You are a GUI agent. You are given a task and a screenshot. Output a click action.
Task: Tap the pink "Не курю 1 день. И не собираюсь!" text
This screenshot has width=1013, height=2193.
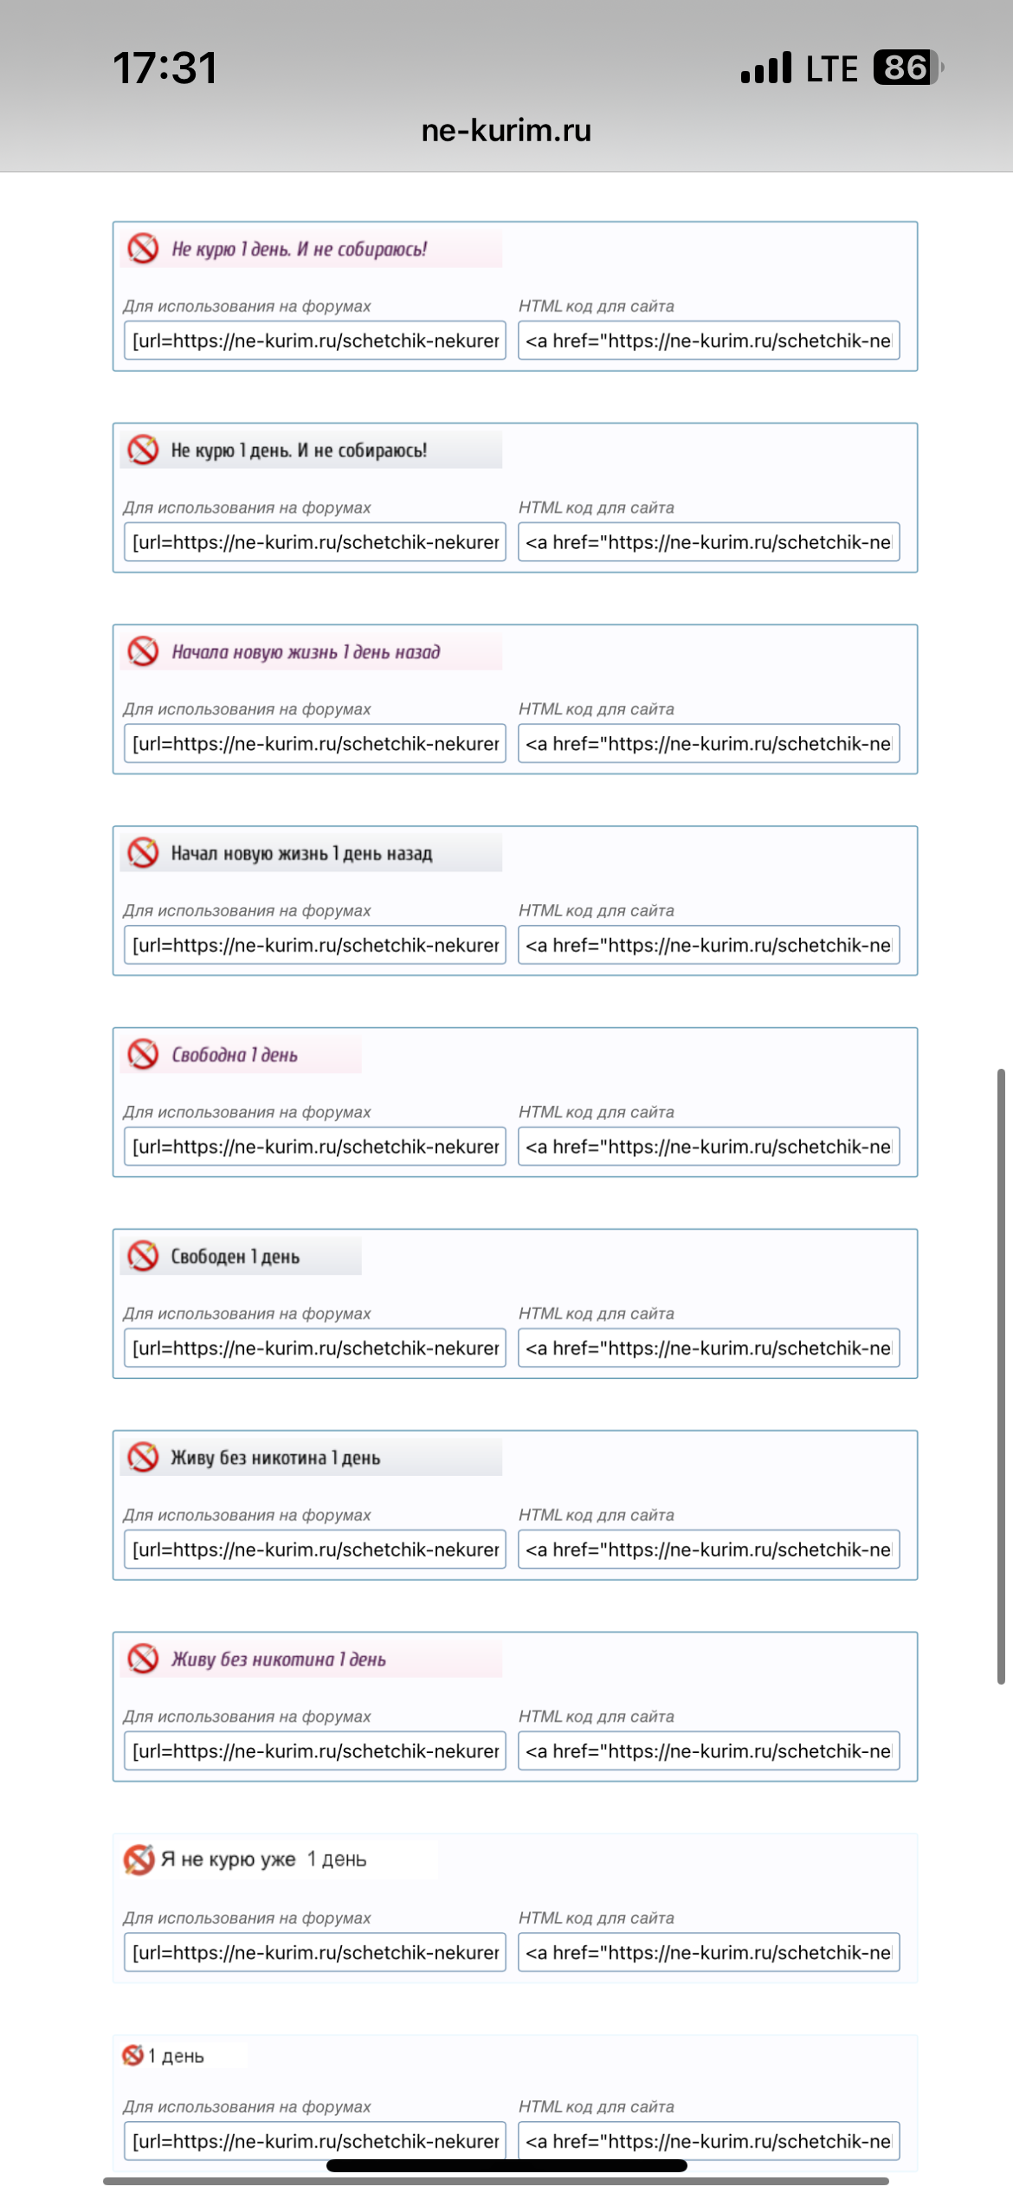click(299, 249)
